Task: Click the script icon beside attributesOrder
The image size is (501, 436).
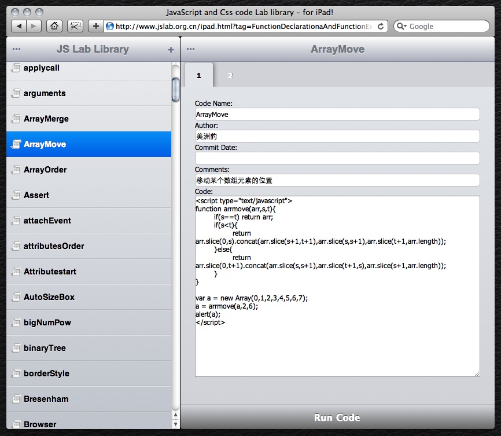Action: coord(16,246)
